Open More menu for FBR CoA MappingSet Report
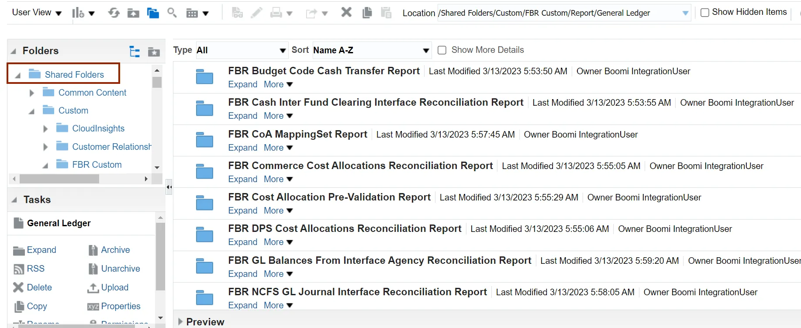 (x=278, y=148)
